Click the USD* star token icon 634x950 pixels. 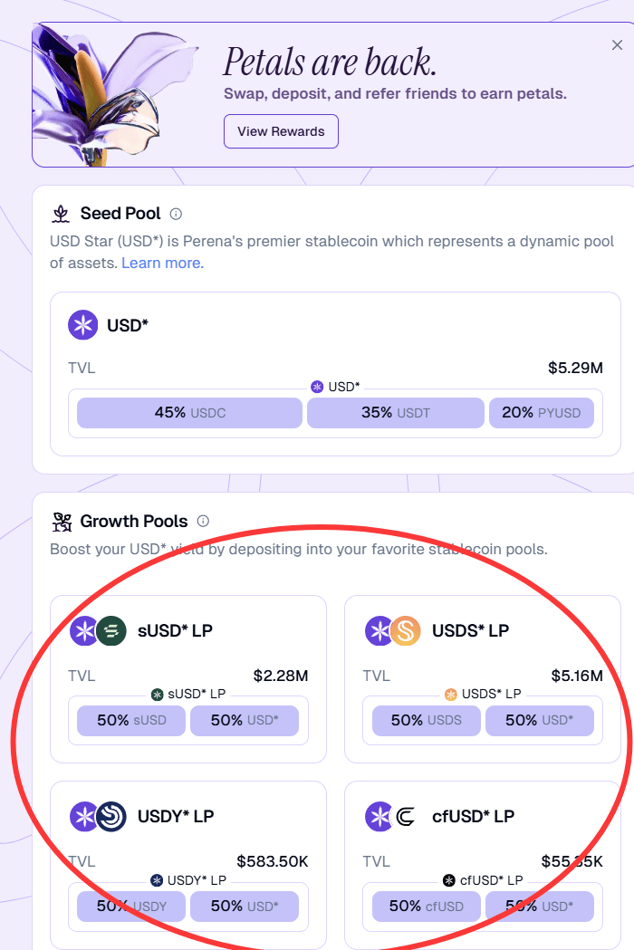(83, 325)
